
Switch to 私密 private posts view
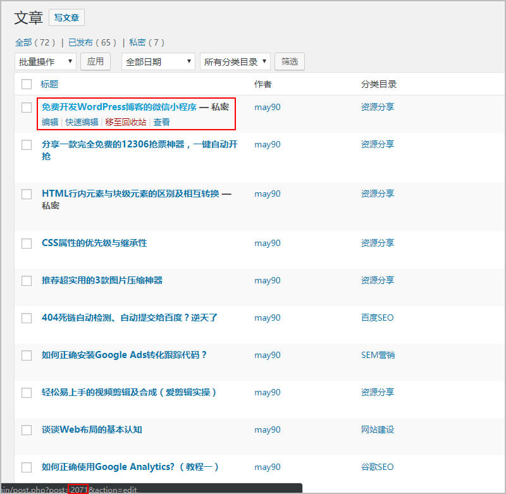137,42
